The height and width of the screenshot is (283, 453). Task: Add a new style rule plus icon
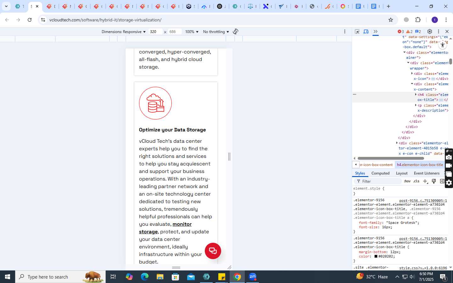point(425,181)
